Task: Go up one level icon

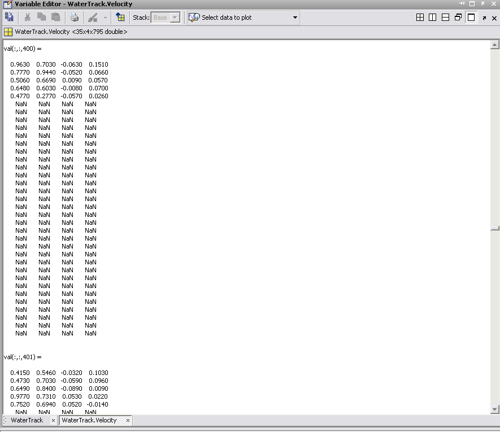Action: (120, 18)
